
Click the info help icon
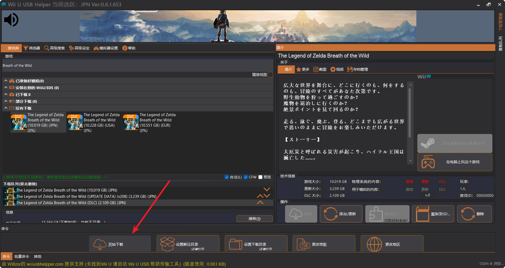tap(125, 48)
